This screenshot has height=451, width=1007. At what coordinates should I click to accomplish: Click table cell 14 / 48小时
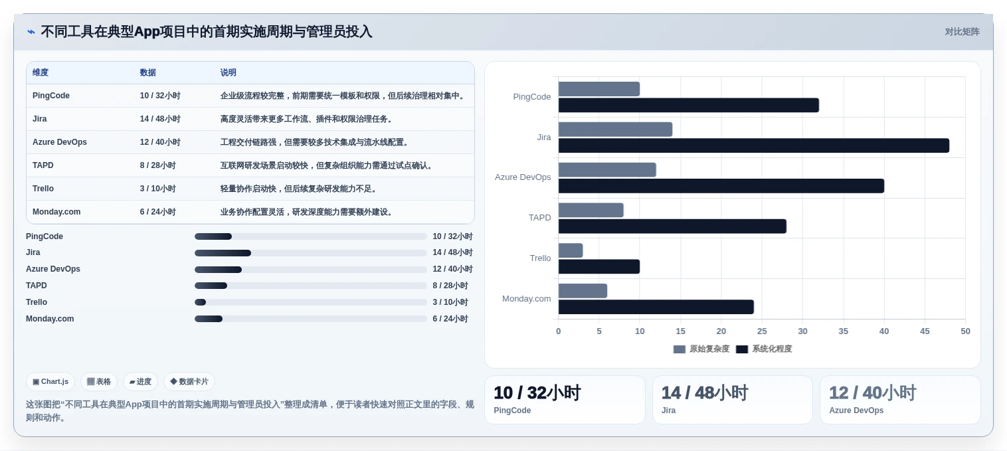tap(160, 119)
